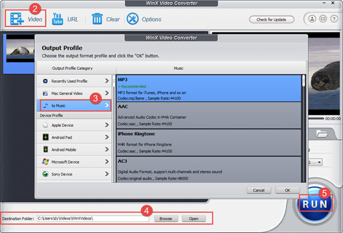Click the Browse button
The image size is (343, 233).
(166, 219)
